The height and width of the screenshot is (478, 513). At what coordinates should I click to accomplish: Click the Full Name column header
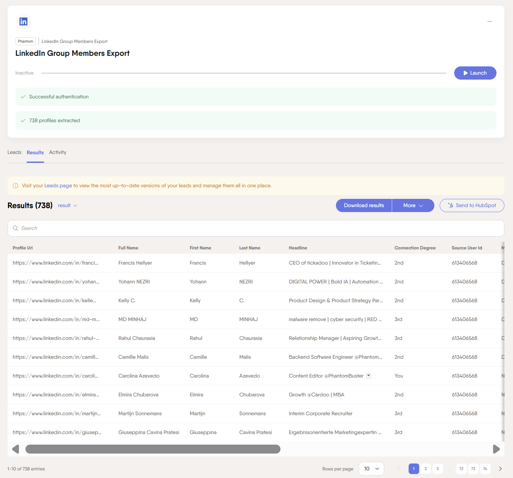click(128, 248)
